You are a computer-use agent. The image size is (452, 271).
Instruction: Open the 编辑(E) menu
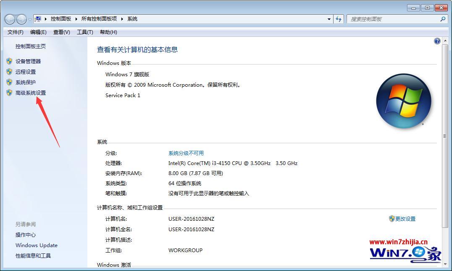(x=38, y=32)
